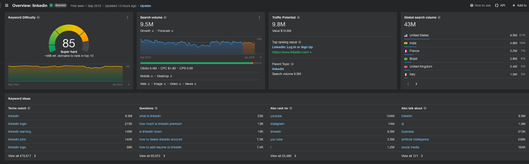529x164 pixels.
Task: Open the linkedin logo keyword
Action: pos(17,148)
